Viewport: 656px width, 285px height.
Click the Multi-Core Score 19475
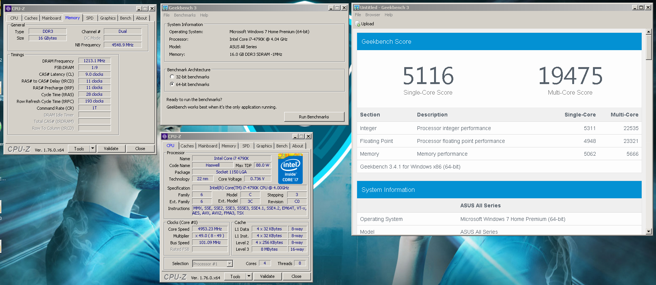point(570,76)
